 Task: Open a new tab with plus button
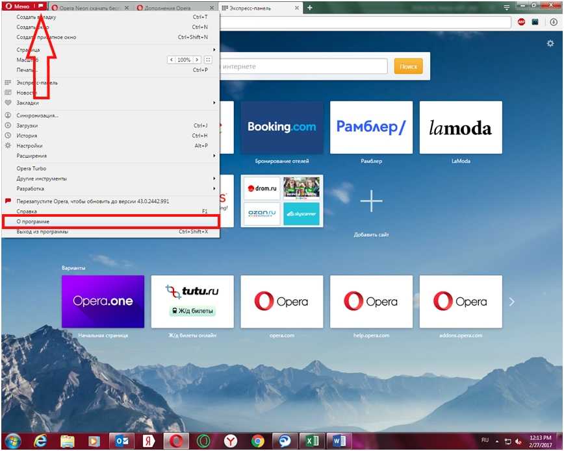[310, 8]
